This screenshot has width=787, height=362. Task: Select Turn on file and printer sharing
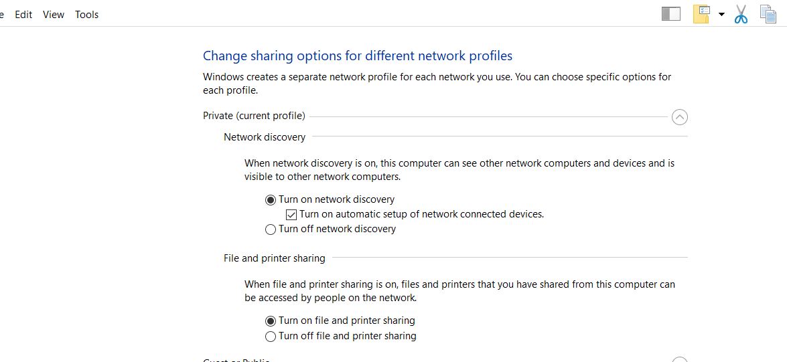(271, 321)
